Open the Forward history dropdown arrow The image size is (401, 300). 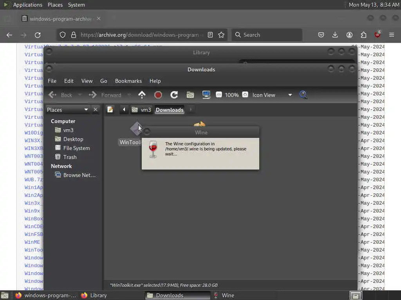(x=129, y=95)
